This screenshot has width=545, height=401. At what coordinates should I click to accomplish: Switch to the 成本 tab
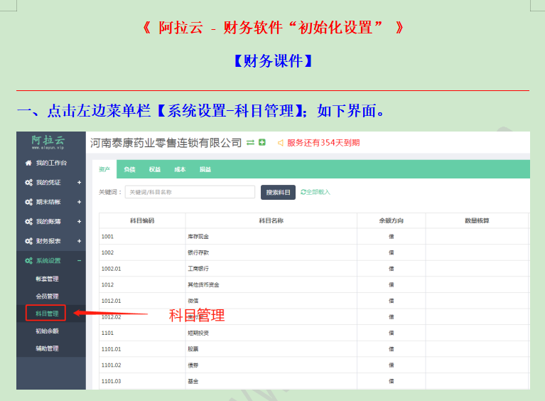[x=180, y=169]
